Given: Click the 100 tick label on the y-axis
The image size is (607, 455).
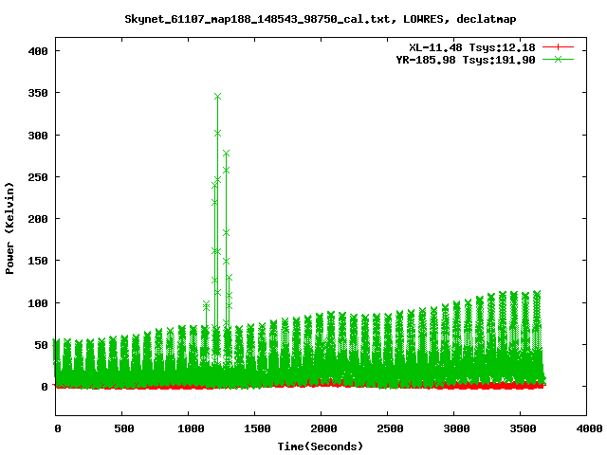Looking at the screenshot, I should pos(40,302).
